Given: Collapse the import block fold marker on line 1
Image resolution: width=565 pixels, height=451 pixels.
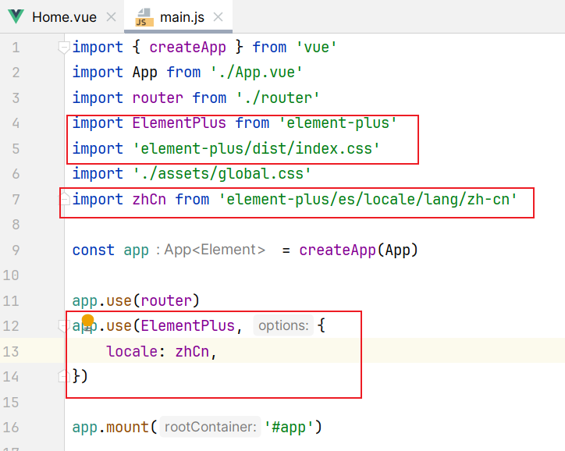Looking at the screenshot, I should [64, 47].
